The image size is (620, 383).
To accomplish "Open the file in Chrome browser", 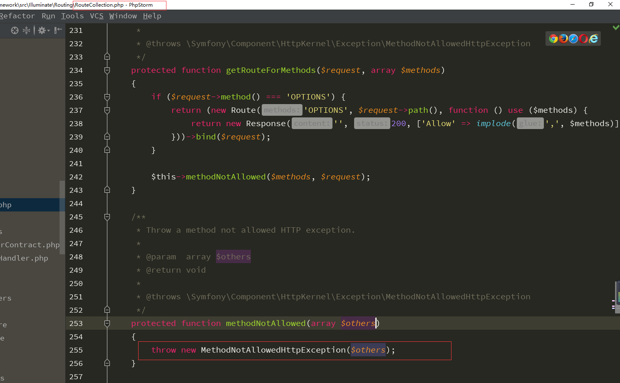I will pos(553,39).
